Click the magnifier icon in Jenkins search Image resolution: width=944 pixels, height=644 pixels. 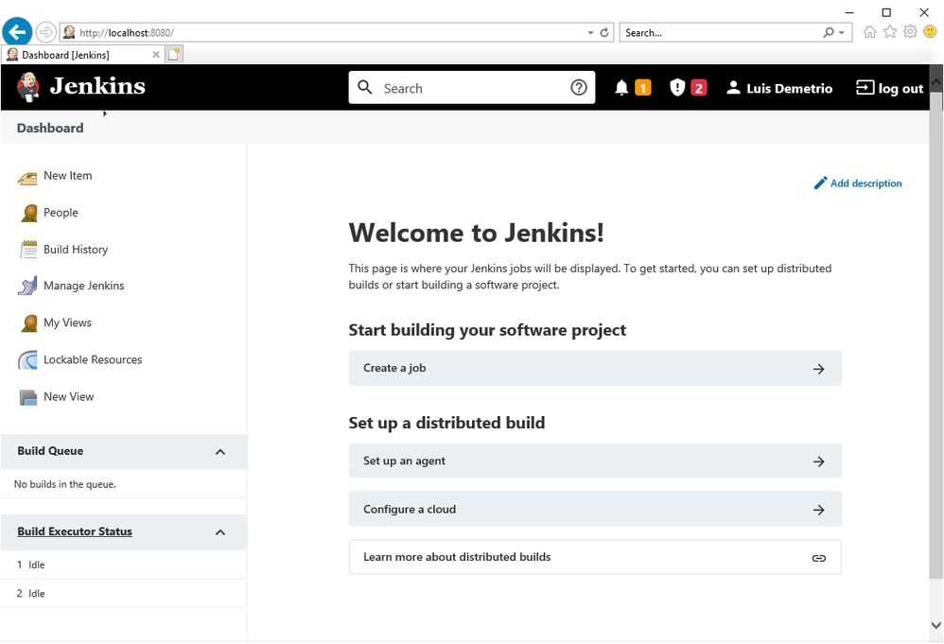point(365,87)
